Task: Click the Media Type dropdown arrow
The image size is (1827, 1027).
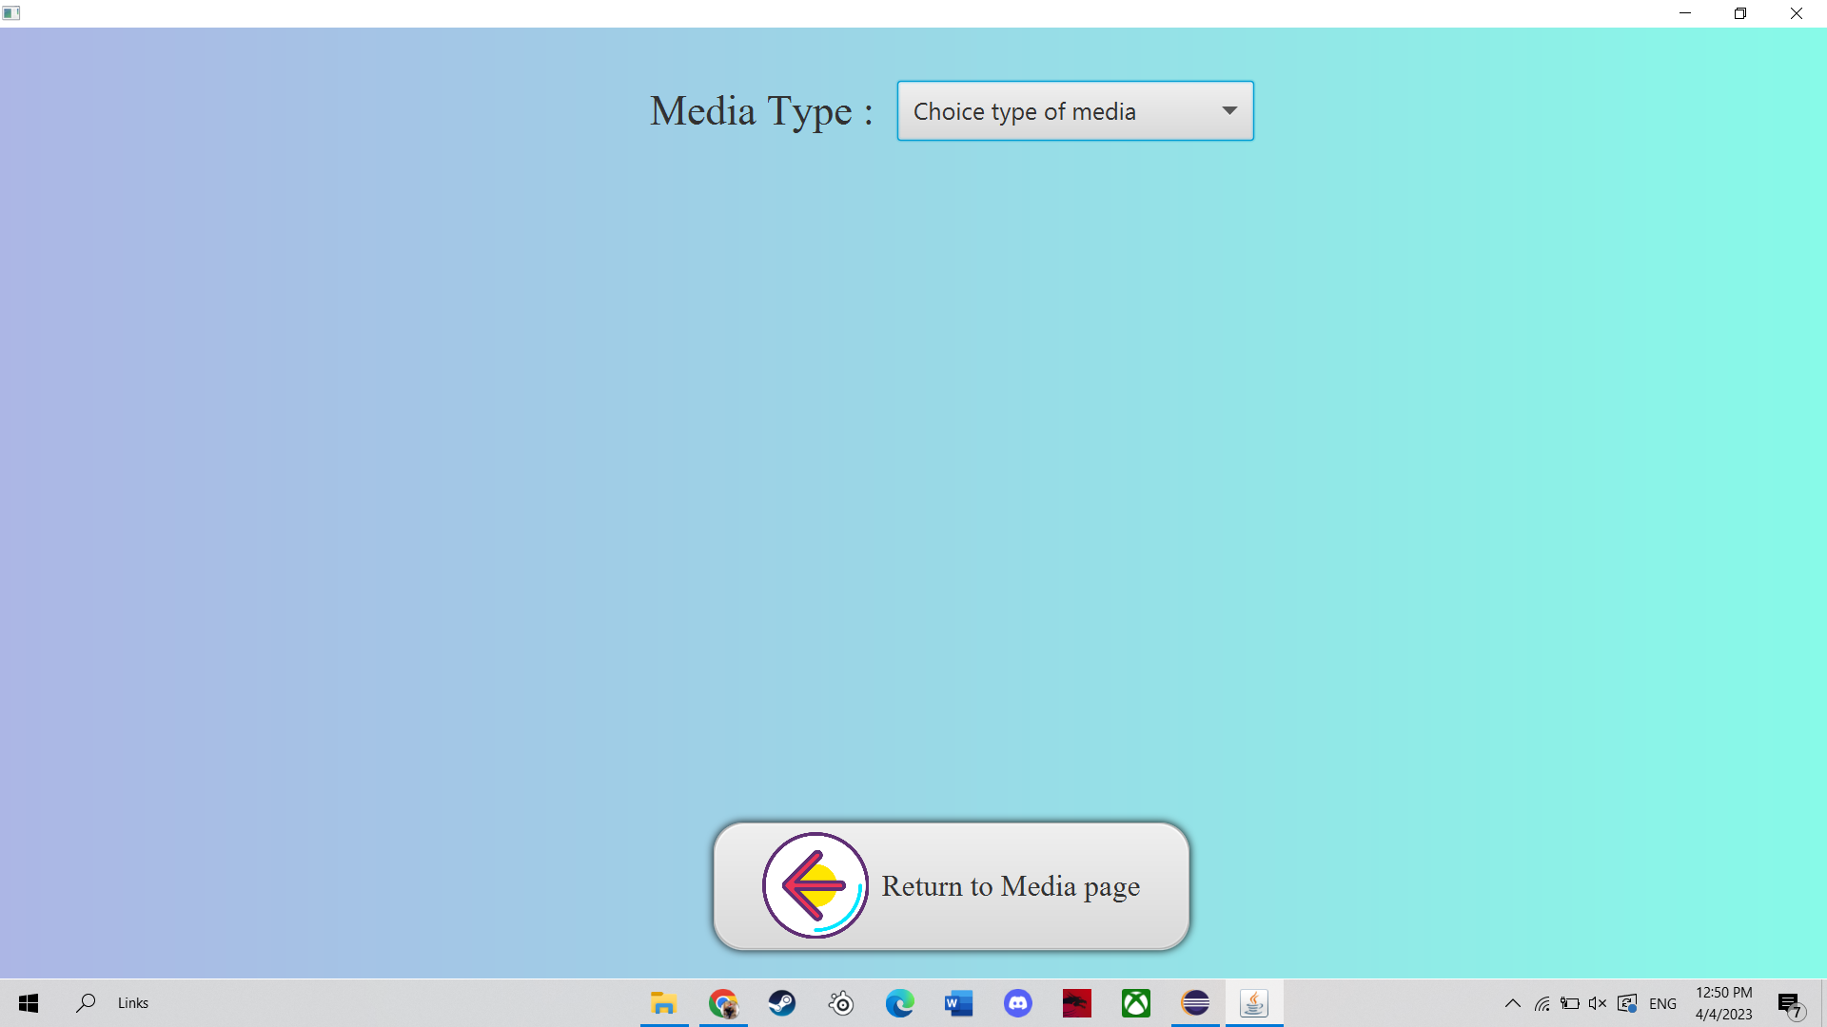Action: pyautogui.click(x=1229, y=111)
